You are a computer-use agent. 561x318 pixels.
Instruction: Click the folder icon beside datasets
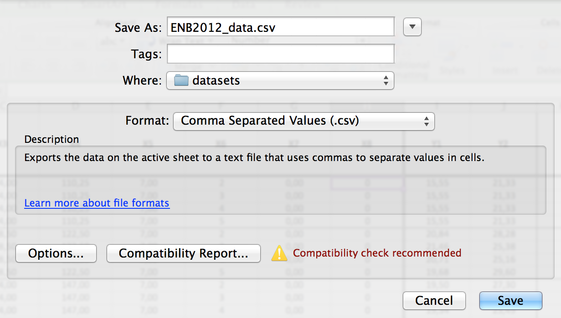[x=181, y=81]
